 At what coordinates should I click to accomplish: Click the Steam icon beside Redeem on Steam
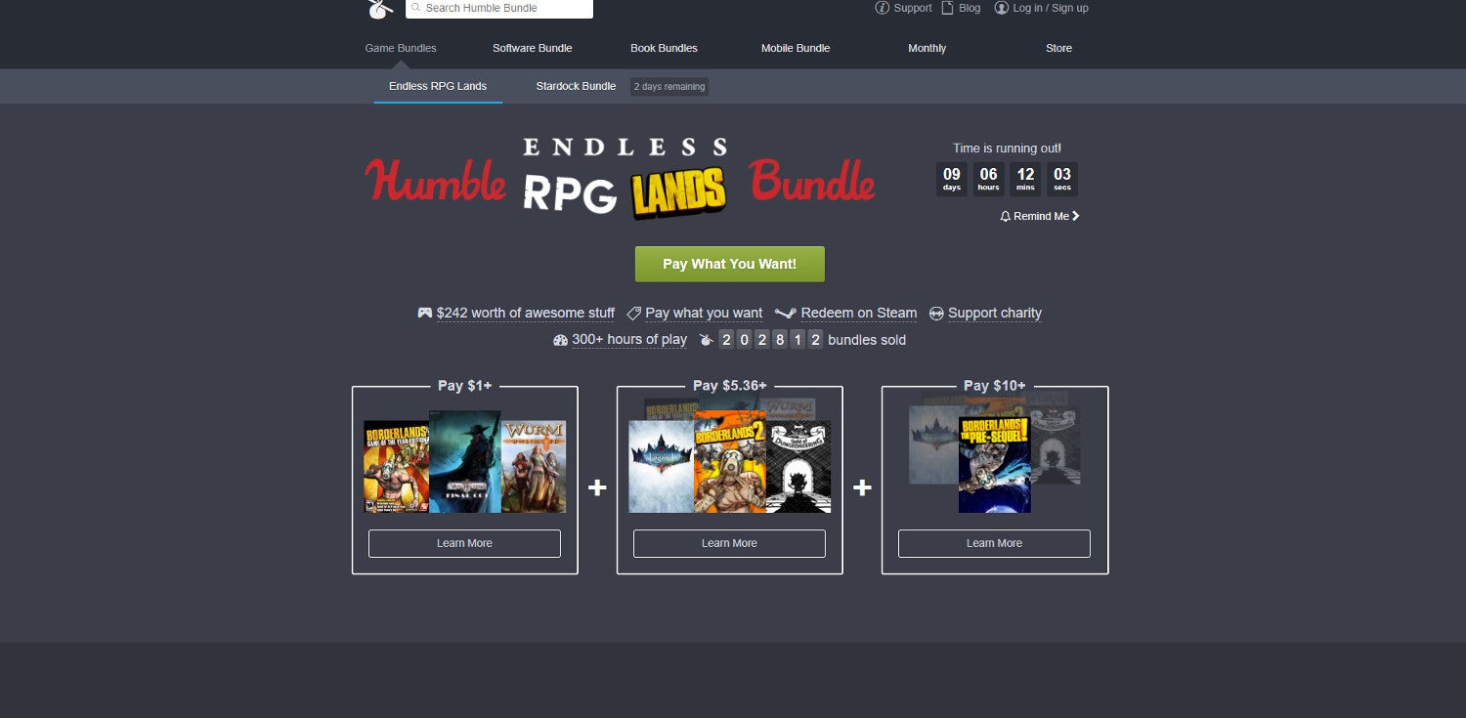click(x=786, y=313)
